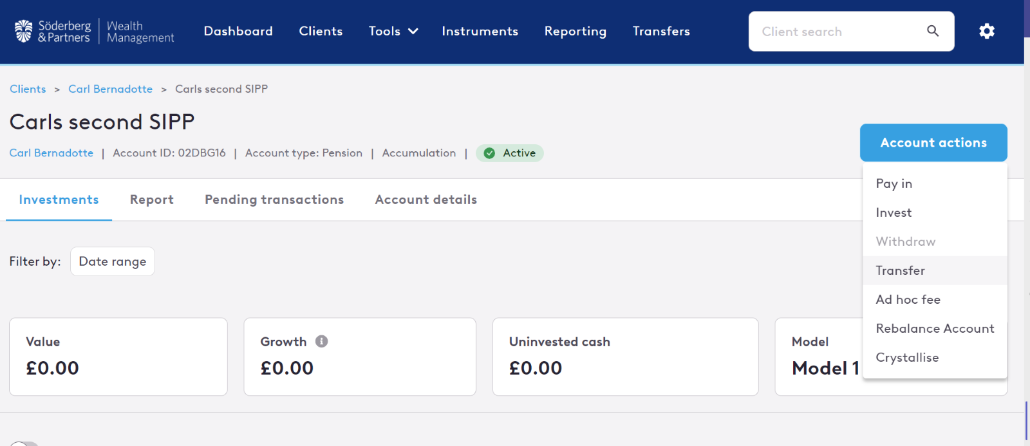Image resolution: width=1030 pixels, height=446 pixels.
Task: Click the Growth info icon
Action: coord(322,341)
